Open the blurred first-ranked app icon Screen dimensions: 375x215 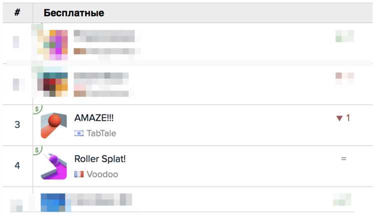(52, 44)
